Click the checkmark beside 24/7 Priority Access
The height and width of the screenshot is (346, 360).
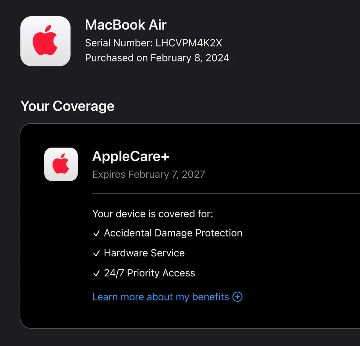[x=96, y=273]
